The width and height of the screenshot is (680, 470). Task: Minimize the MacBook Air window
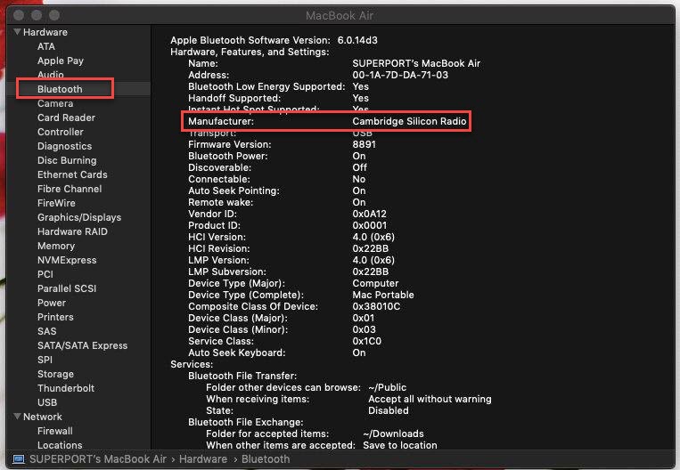(37, 15)
